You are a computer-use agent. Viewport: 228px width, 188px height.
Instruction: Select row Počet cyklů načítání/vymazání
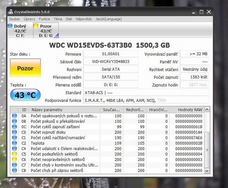click(x=107, y=138)
